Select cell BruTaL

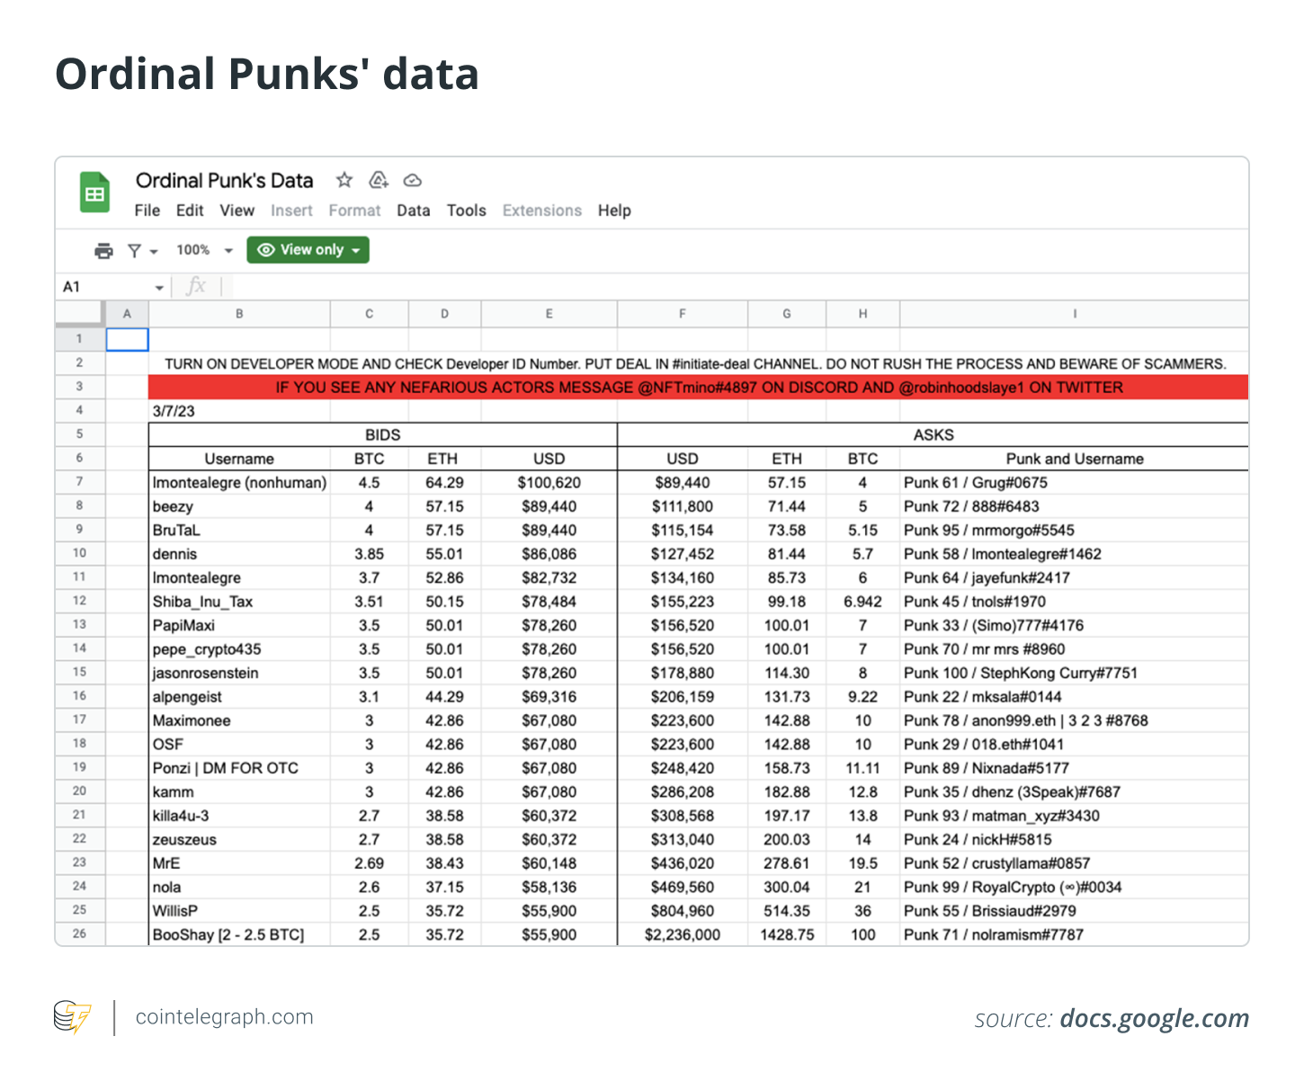tap(239, 530)
